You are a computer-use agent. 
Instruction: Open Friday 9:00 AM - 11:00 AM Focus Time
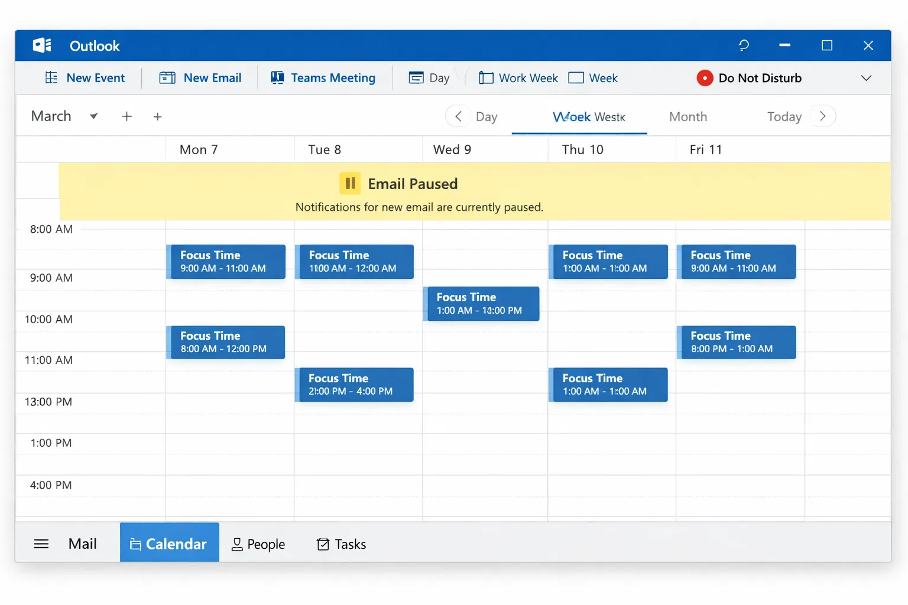(737, 262)
